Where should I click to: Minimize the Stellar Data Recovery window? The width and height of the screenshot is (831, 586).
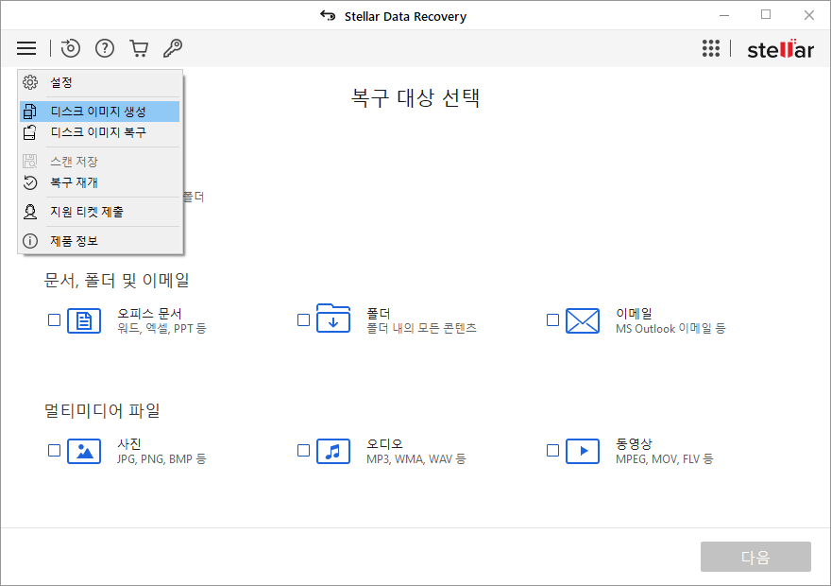click(724, 15)
